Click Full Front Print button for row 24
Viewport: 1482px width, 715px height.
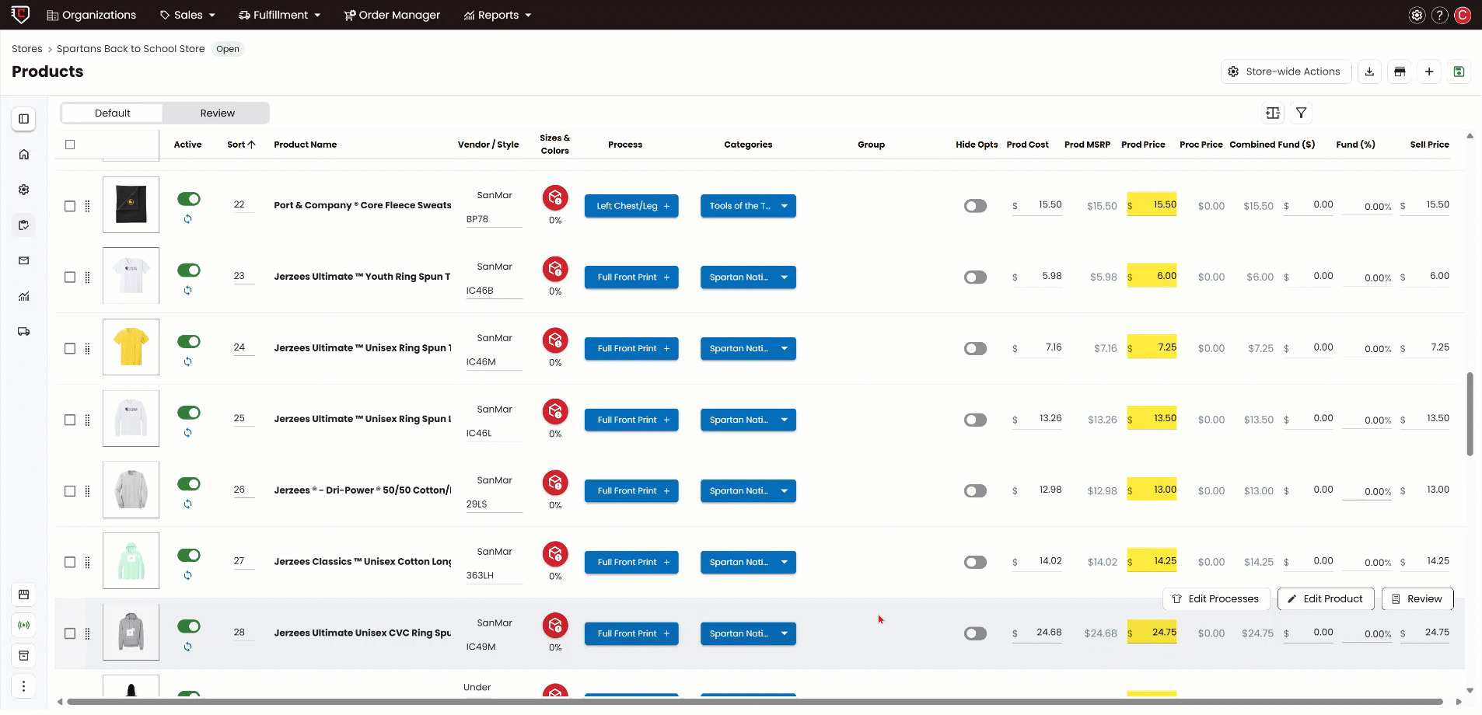(631, 349)
